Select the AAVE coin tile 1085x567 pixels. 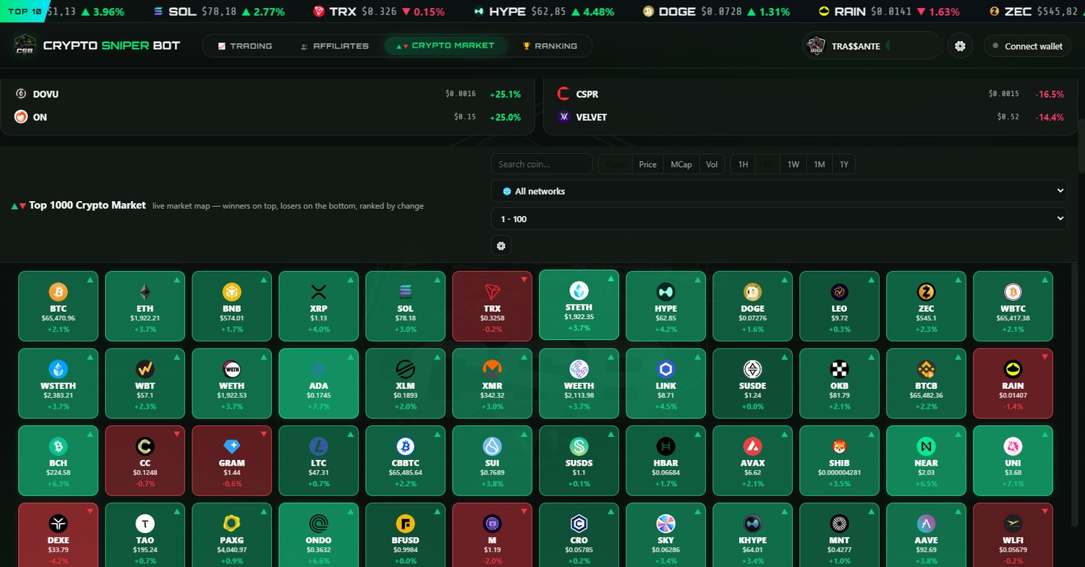926,535
